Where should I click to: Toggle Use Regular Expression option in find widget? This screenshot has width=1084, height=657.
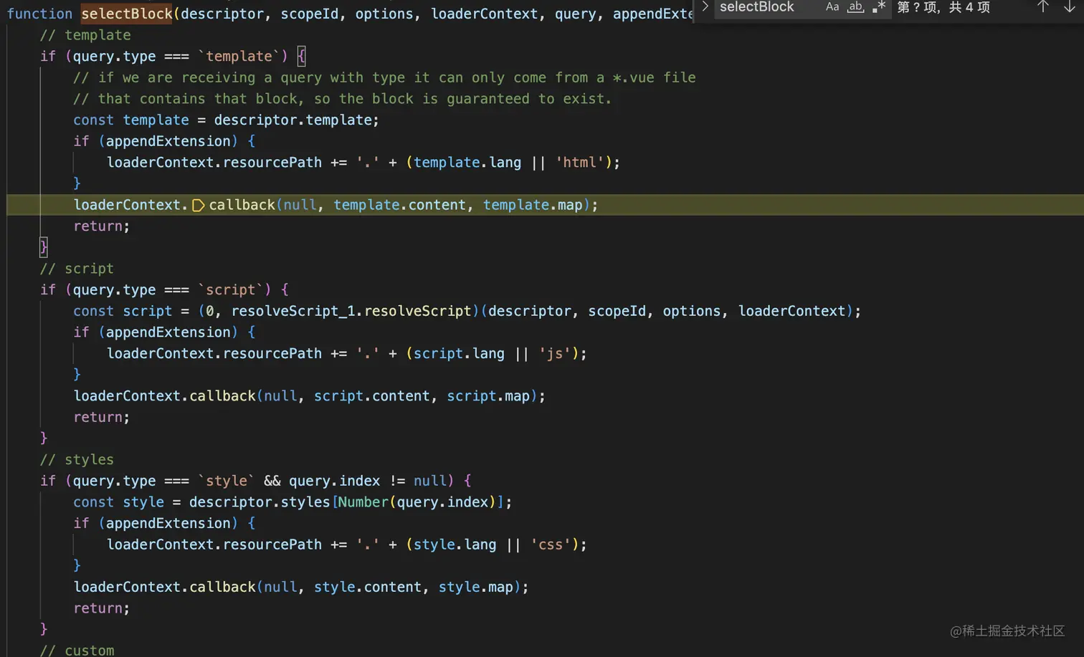click(x=879, y=7)
